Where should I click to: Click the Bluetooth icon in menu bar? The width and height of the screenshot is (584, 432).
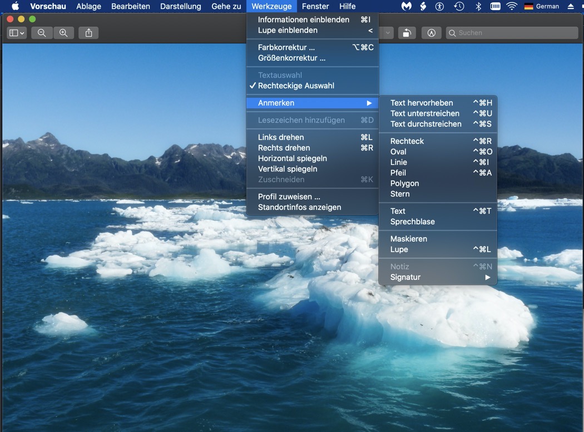click(478, 7)
